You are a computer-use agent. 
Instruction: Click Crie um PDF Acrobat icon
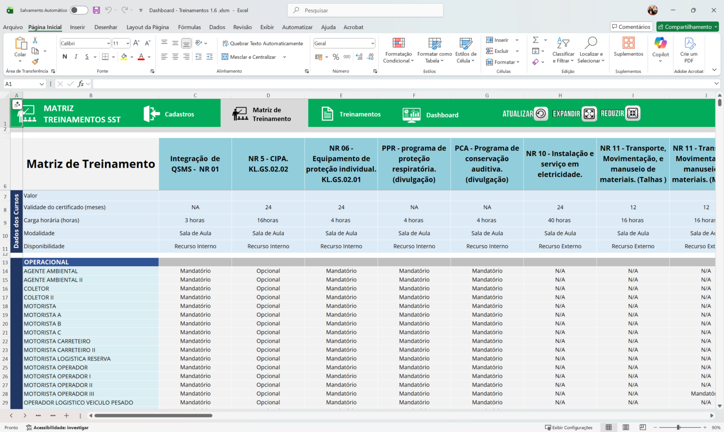[x=689, y=50]
